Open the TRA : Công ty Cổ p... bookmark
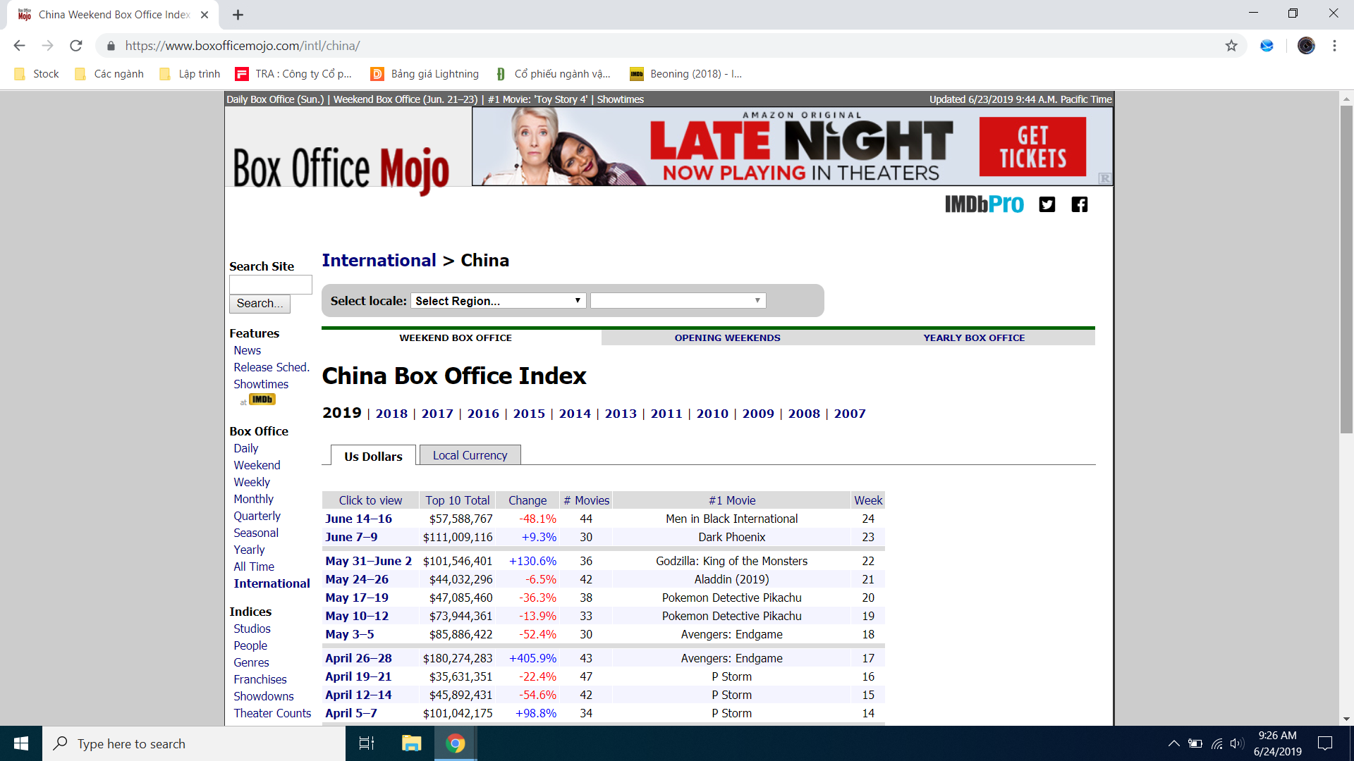 pos(293,74)
